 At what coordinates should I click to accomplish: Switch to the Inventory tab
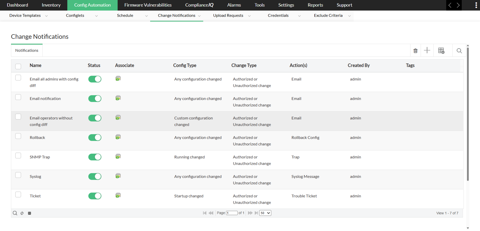pyautogui.click(x=51, y=5)
